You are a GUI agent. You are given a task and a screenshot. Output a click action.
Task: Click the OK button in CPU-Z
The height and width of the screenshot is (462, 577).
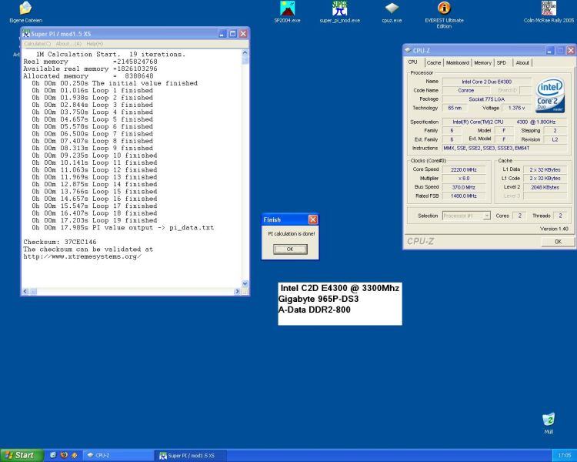coord(558,242)
